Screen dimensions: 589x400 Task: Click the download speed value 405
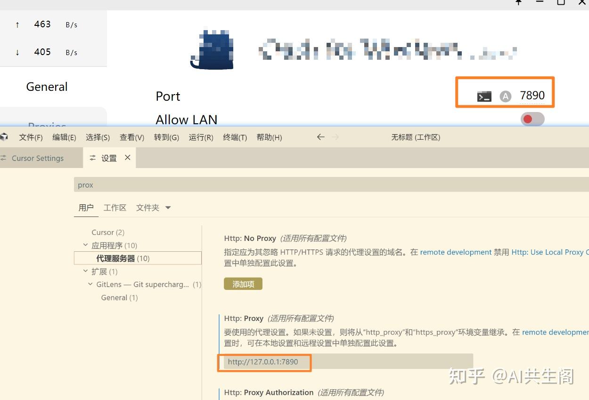tap(42, 52)
